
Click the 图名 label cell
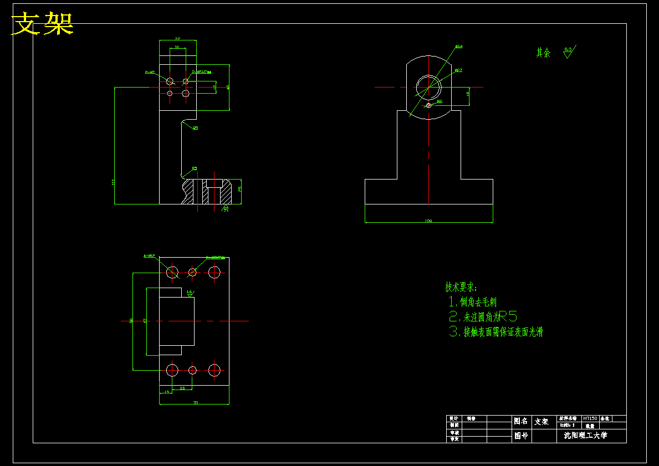[x=522, y=422]
